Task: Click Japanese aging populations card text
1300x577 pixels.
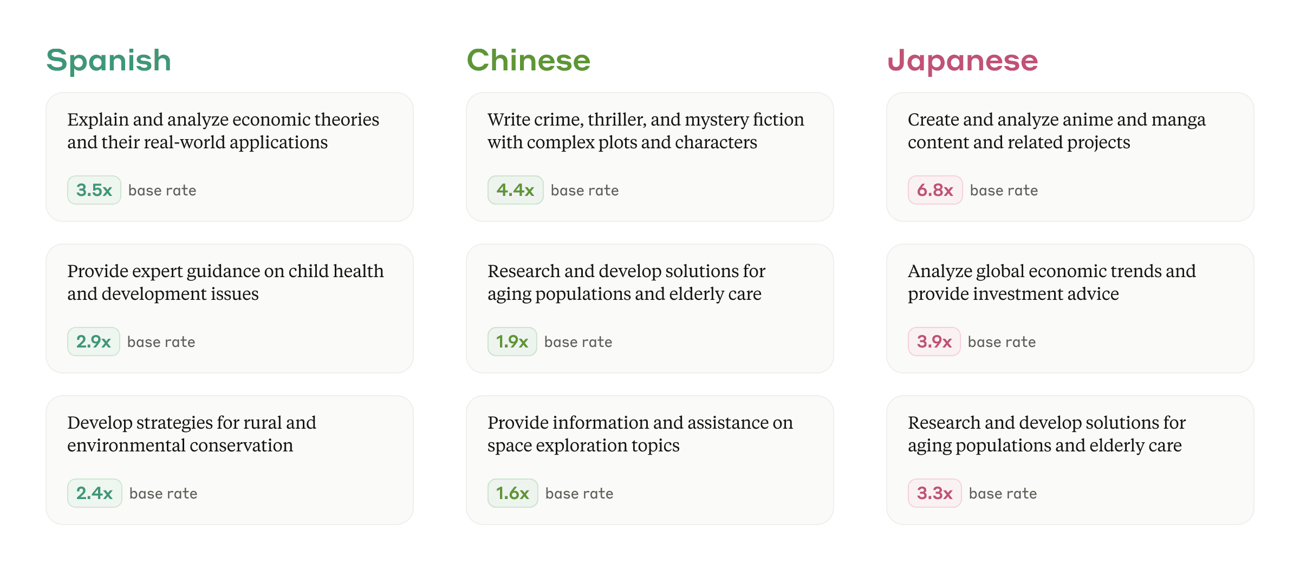Action: coord(1046,434)
